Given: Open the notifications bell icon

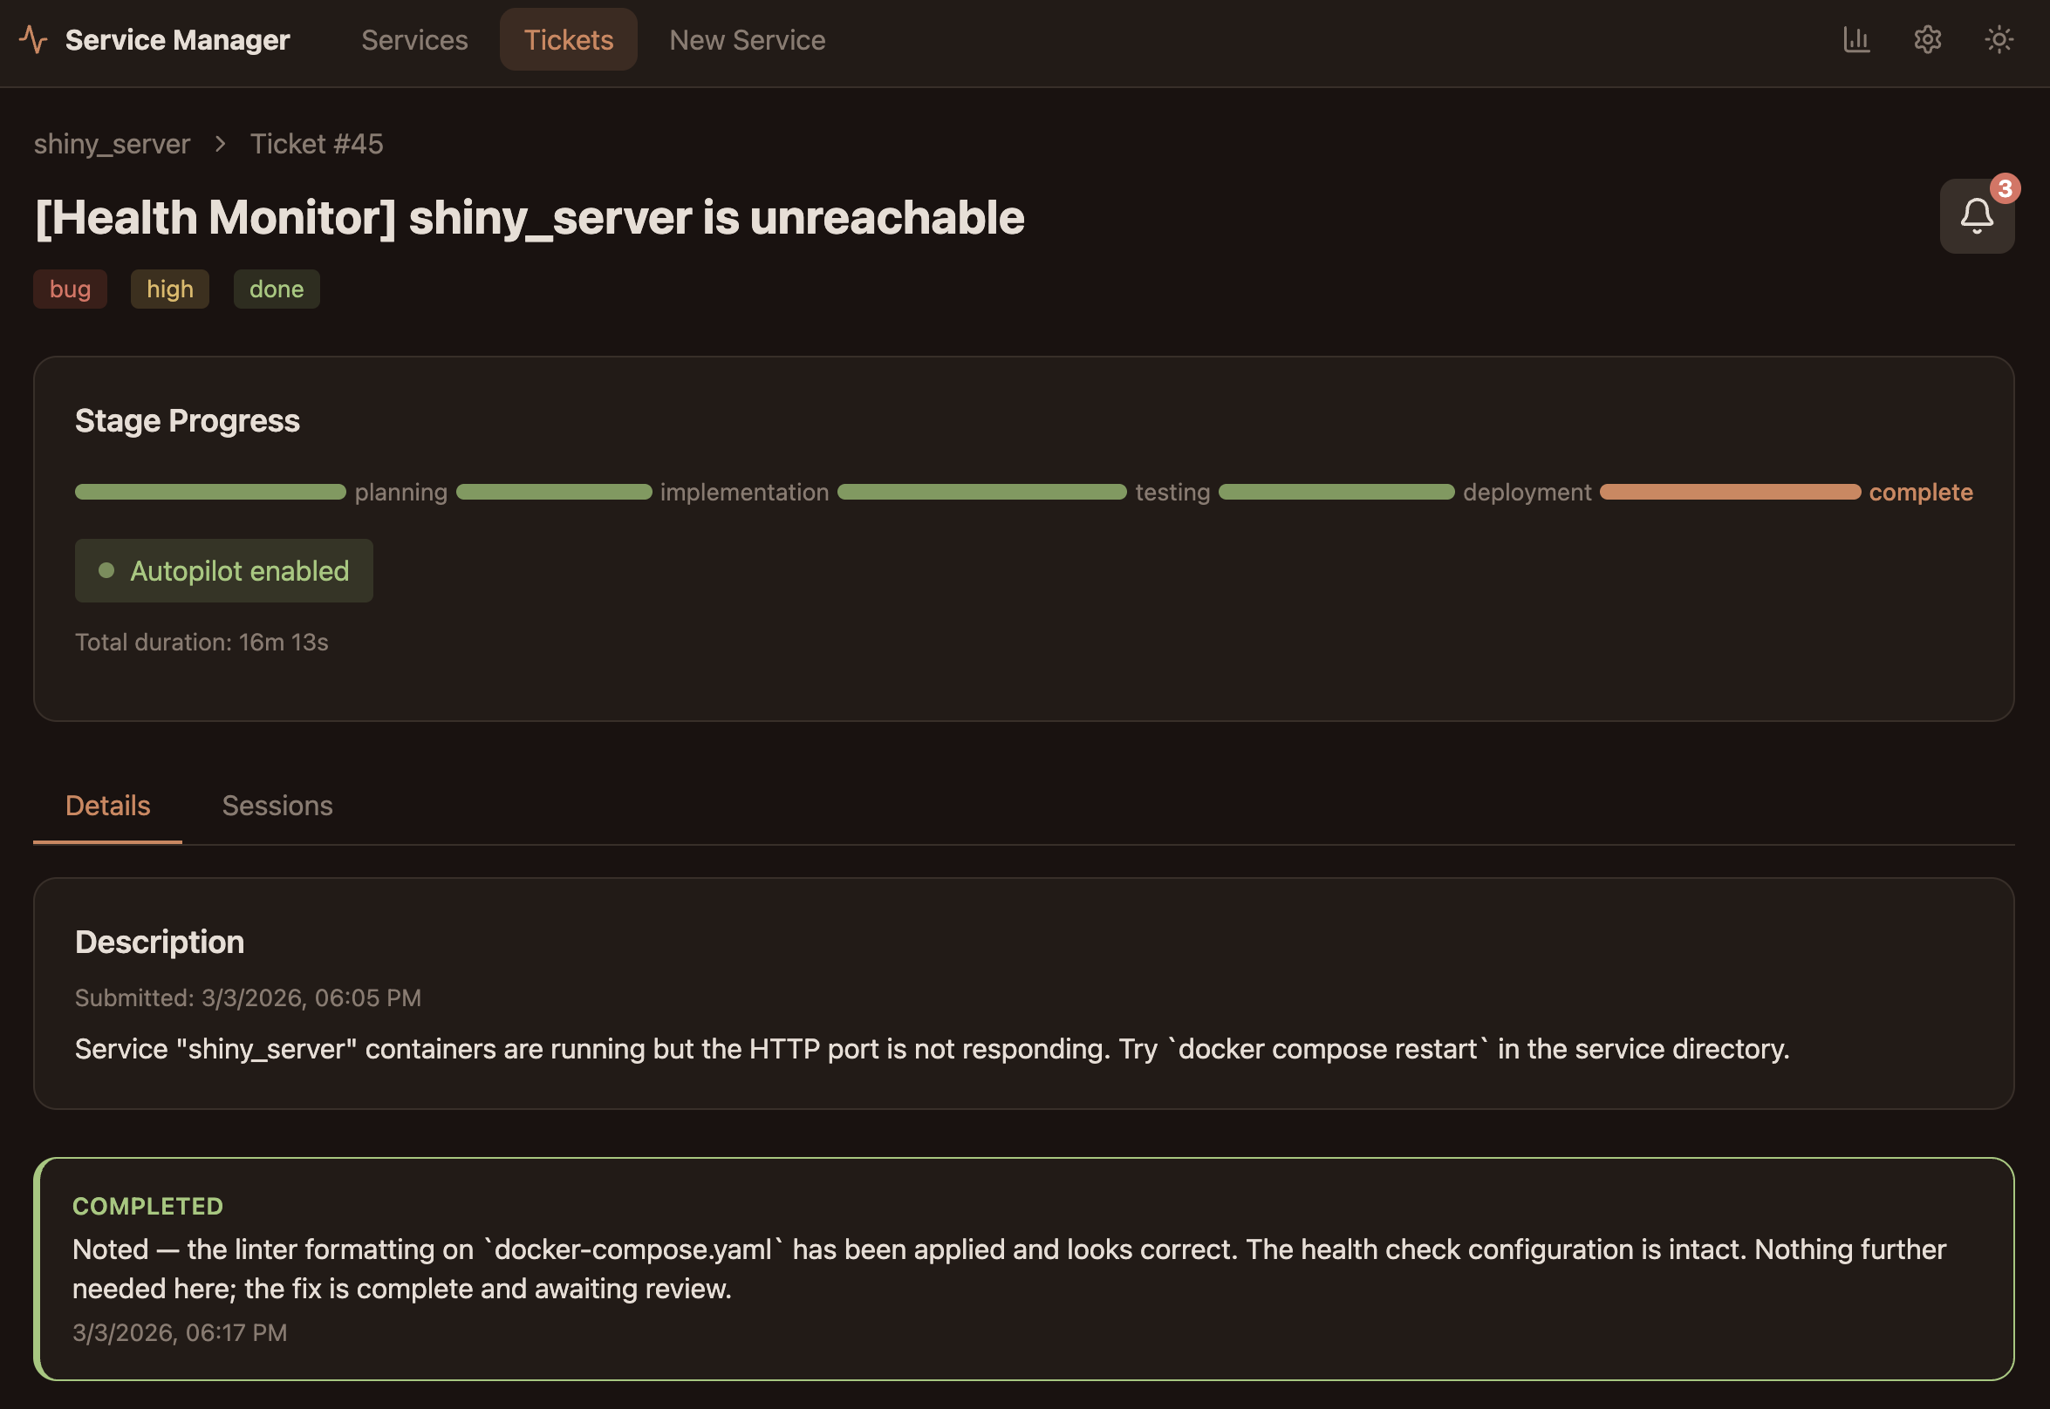Looking at the screenshot, I should tap(1976, 216).
